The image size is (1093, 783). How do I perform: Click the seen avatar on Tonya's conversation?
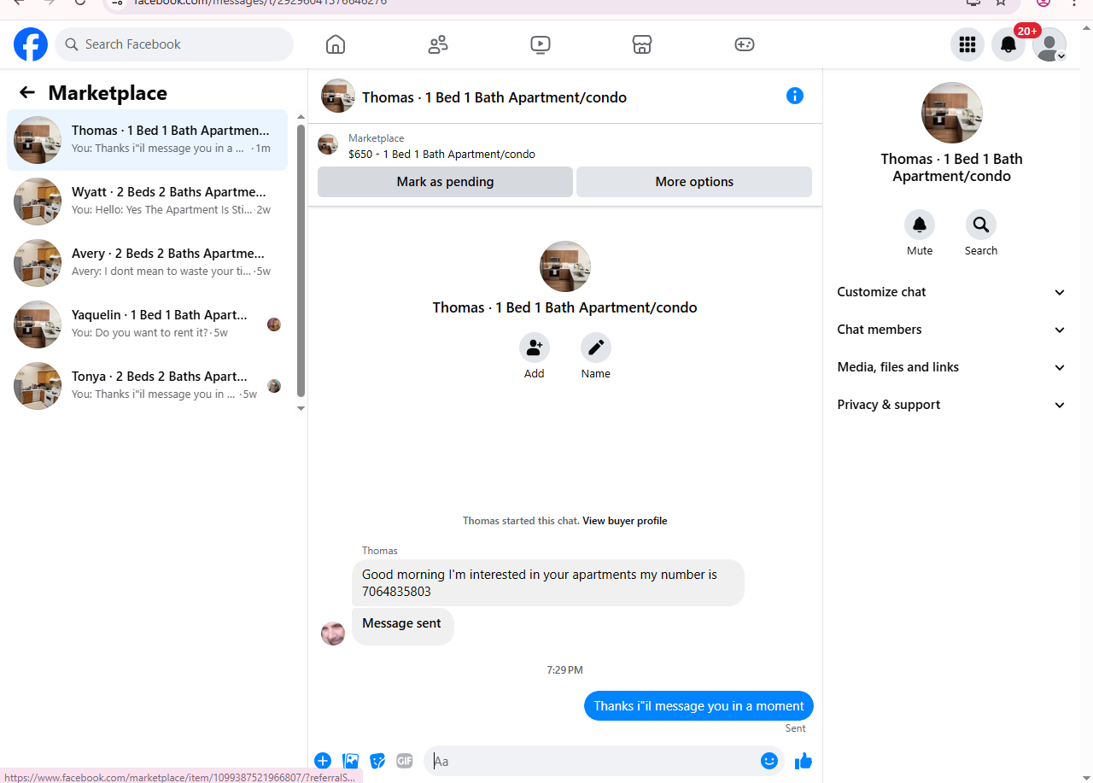click(274, 386)
